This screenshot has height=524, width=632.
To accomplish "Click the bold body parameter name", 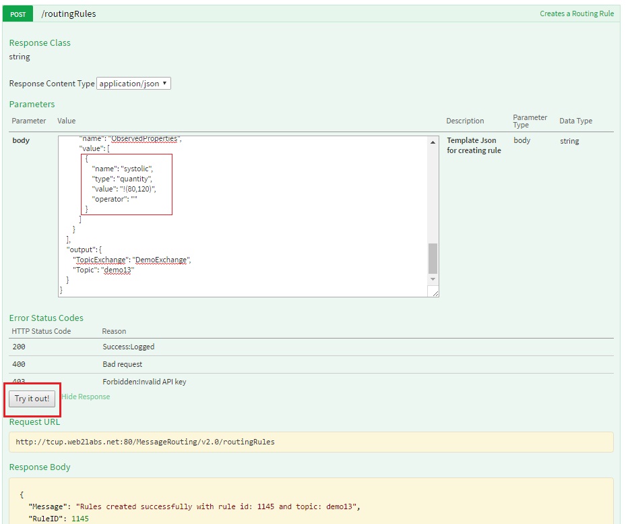I will tap(21, 140).
